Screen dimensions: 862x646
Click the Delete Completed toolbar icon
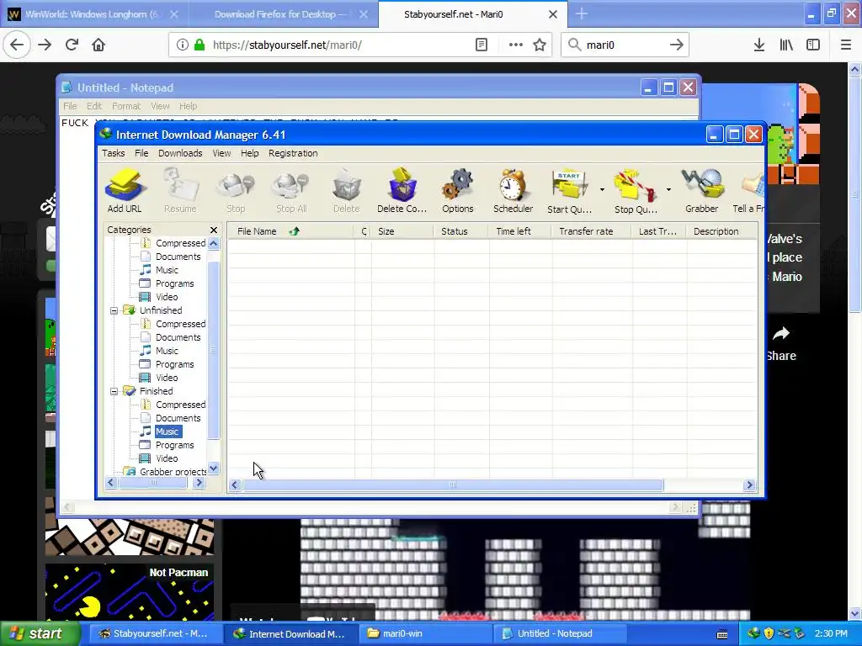402,190
